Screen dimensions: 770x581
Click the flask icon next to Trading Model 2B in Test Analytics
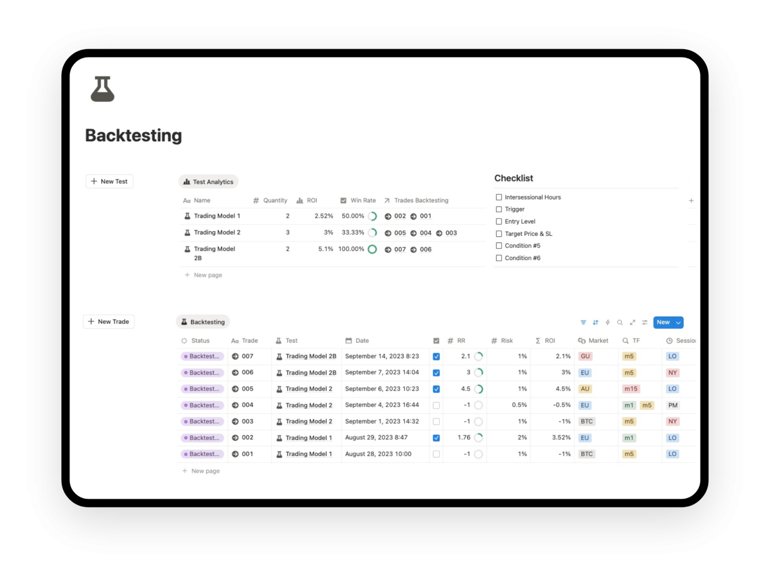pyautogui.click(x=187, y=249)
